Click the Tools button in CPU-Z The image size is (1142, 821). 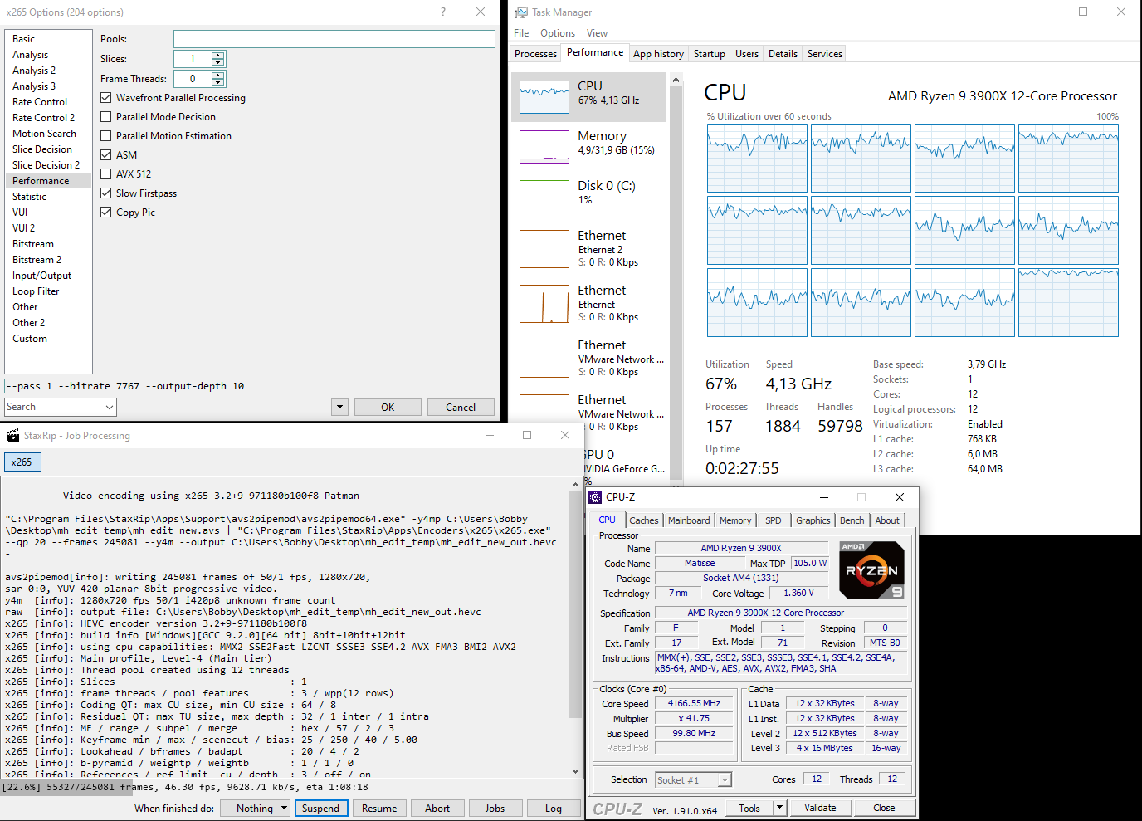(749, 808)
